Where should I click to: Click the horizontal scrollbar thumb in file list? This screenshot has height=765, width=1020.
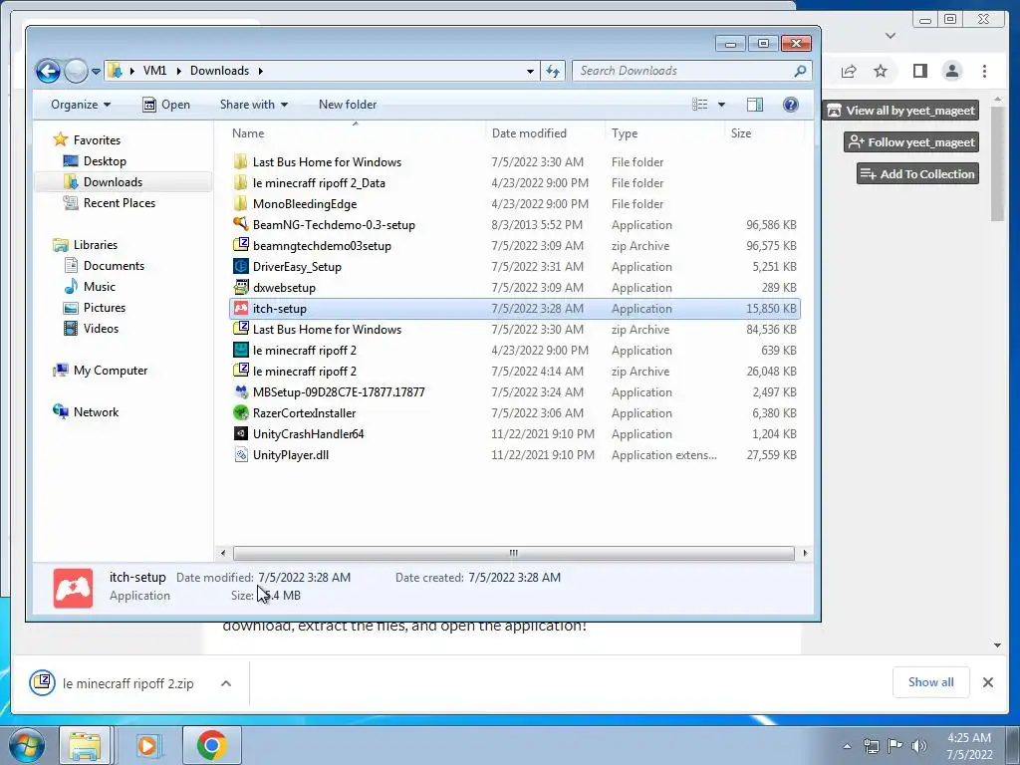tap(513, 553)
